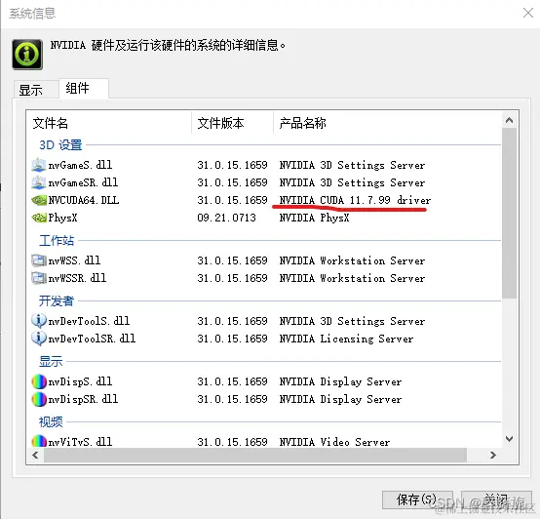Click version 31.0.15.1659 in nvViTvS.dll row

[x=232, y=442]
